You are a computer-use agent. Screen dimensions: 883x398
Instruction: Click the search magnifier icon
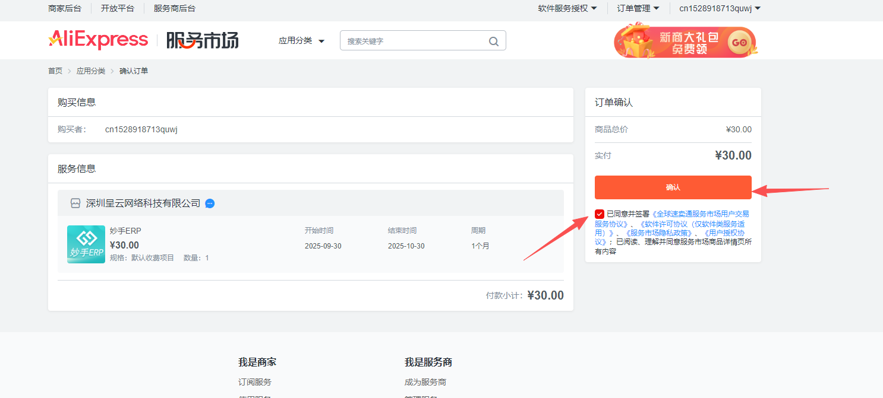pos(494,42)
